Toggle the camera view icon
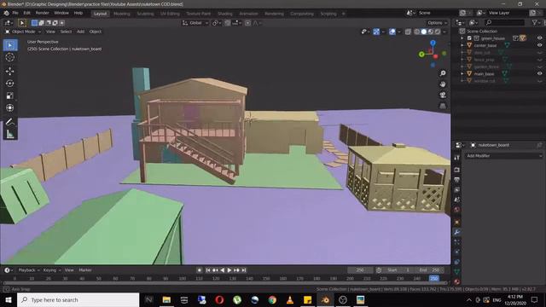Screen dimensions: 546x307 coord(443,95)
